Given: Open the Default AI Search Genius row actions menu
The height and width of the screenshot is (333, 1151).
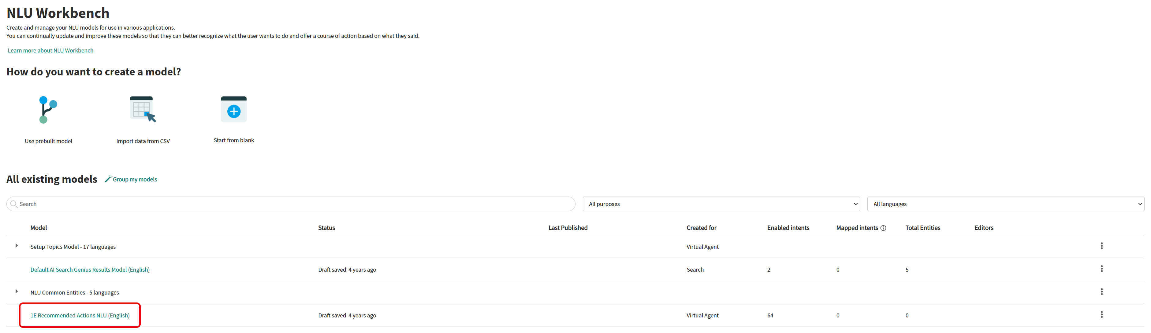Looking at the screenshot, I should click(x=1101, y=269).
